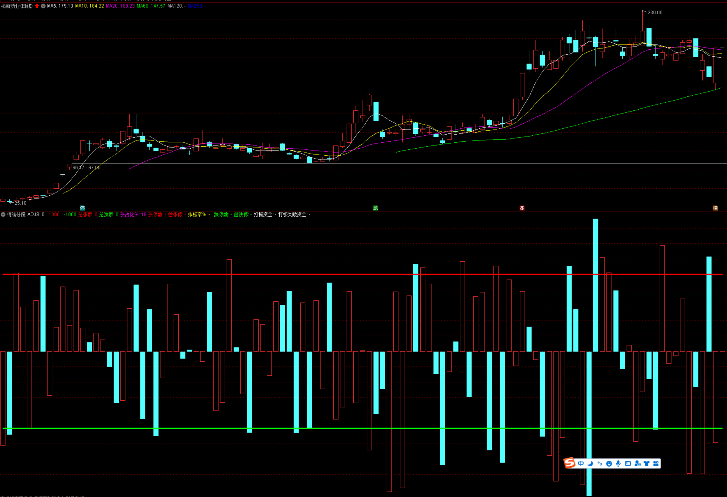Viewport: 727px width, 497px height.
Task: Click 总涨家: 0 label
Action: click(87, 214)
